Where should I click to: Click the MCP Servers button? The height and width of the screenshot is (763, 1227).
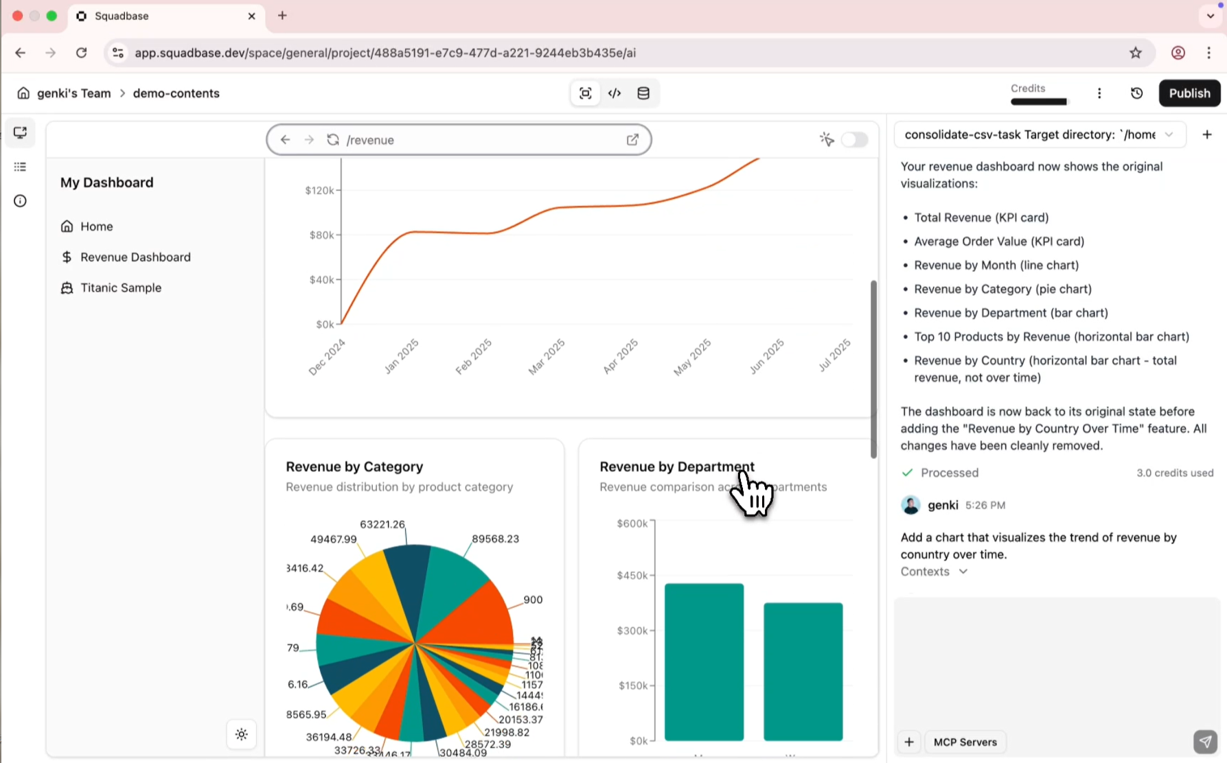coord(965,742)
